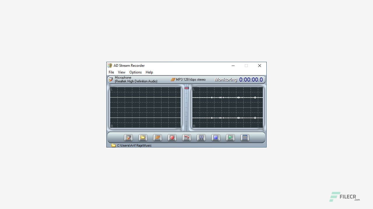This screenshot has width=373, height=209.
Task: Start playback with the green play icon
Action: (230, 138)
